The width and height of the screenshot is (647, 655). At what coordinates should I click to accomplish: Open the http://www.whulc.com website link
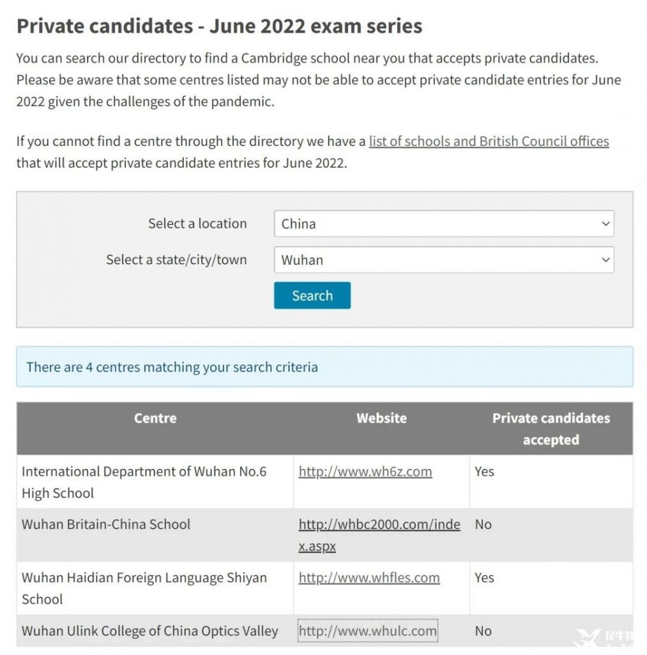pyautogui.click(x=367, y=631)
